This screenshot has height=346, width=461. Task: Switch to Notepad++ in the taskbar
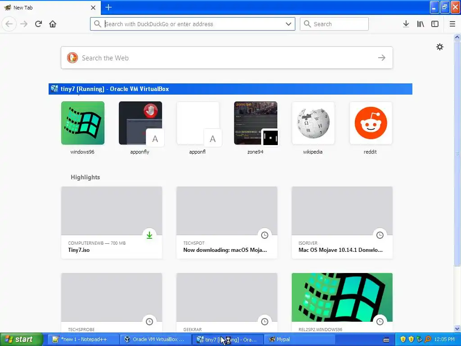83,339
